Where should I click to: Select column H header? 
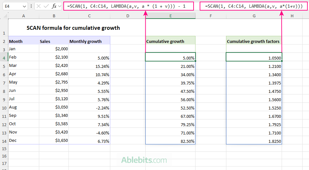[292, 16]
